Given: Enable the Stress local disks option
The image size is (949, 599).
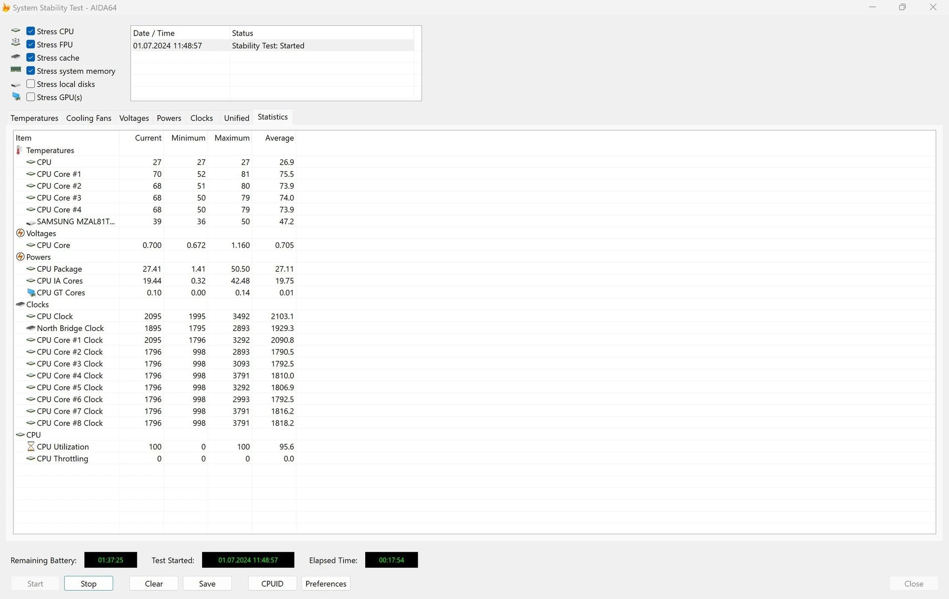Looking at the screenshot, I should coord(31,84).
